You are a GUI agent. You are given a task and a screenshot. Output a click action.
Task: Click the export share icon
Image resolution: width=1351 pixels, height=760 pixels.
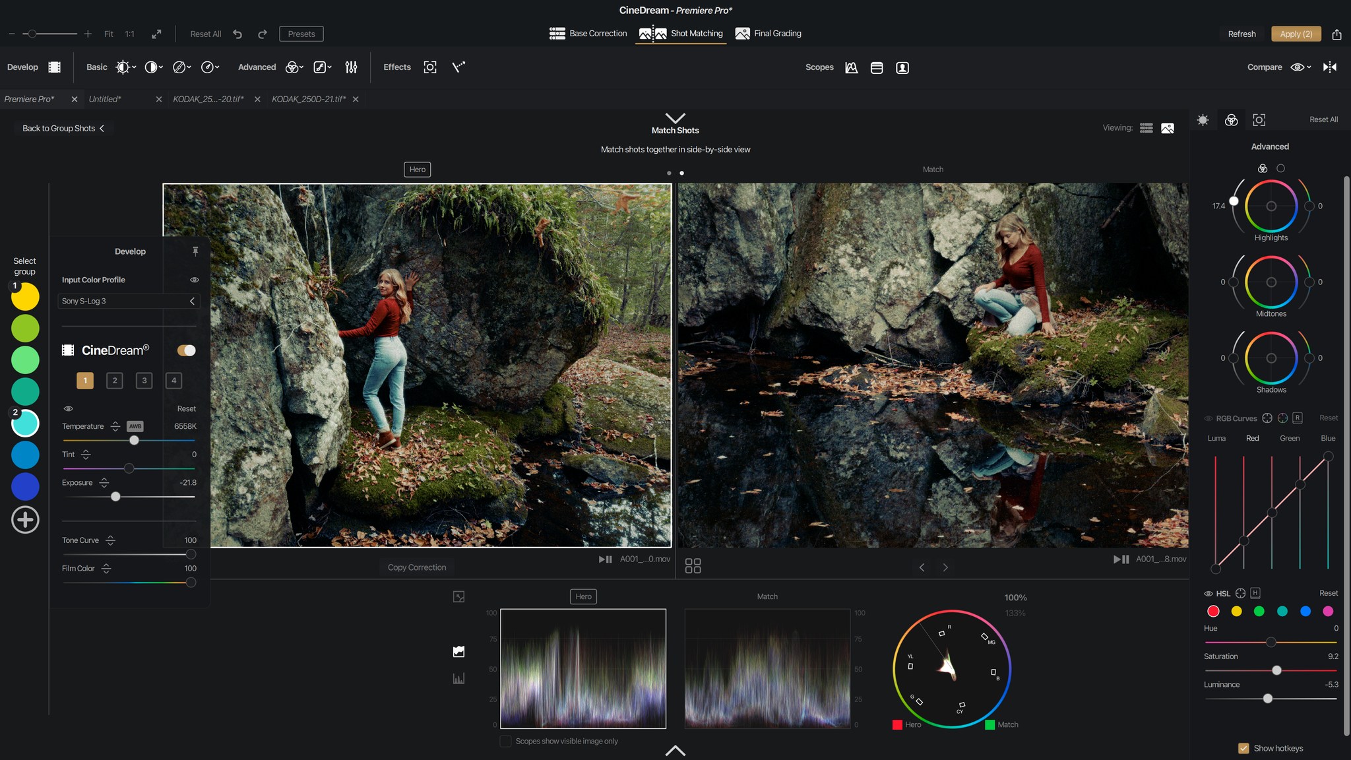(x=1336, y=34)
